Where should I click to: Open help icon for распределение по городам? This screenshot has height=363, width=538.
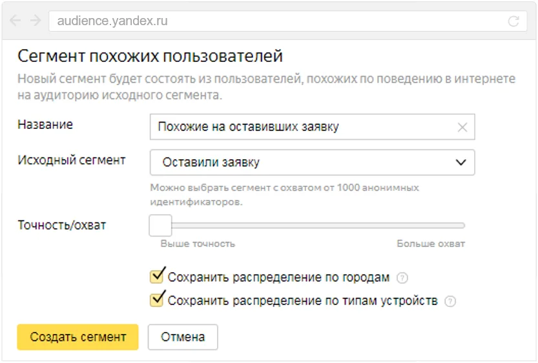(x=402, y=278)
